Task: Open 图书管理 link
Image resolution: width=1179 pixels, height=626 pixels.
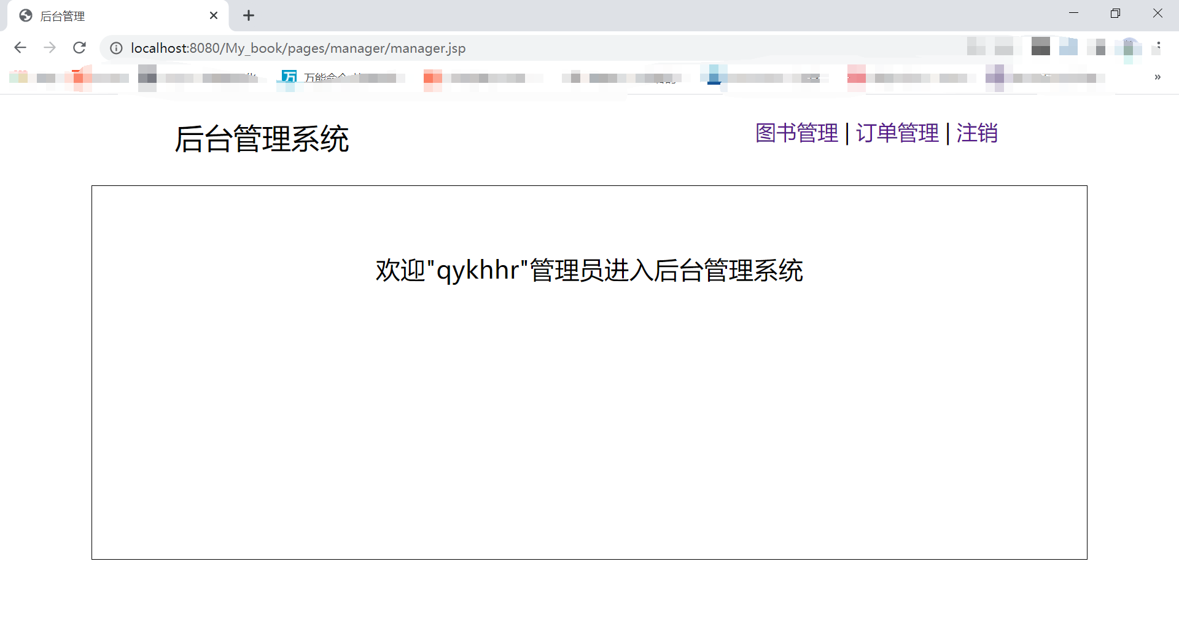Action: 796,133
